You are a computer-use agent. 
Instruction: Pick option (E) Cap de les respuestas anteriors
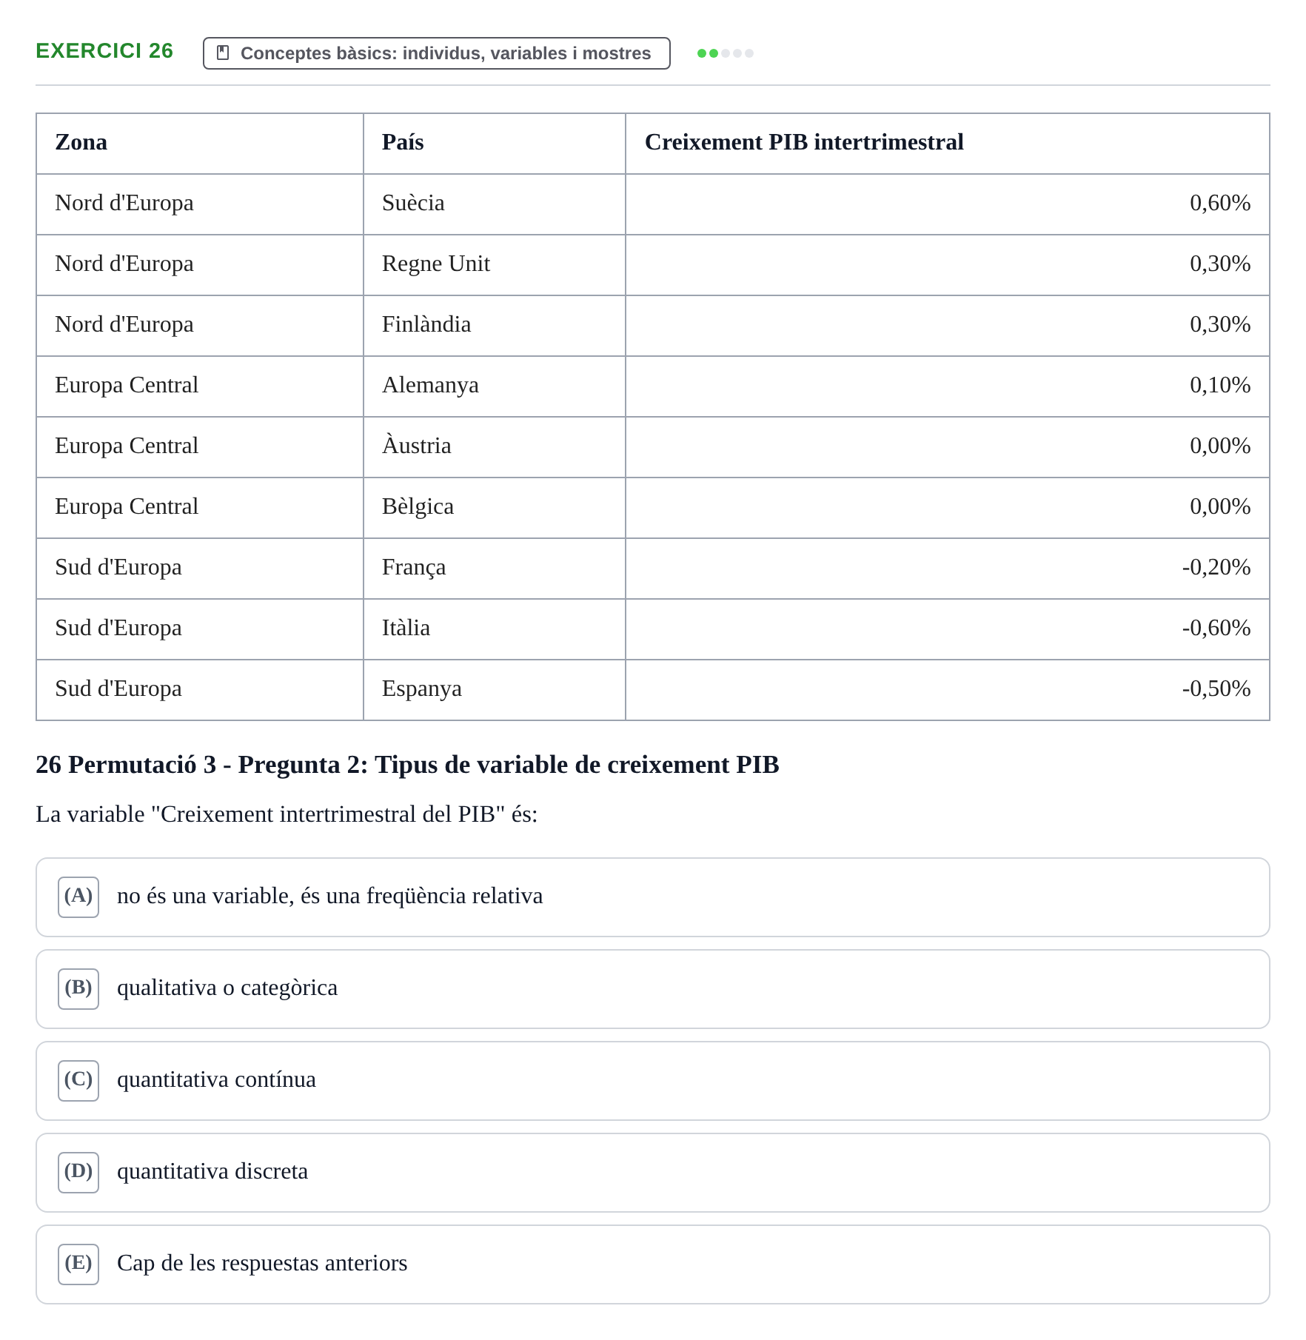(652, 1264)
